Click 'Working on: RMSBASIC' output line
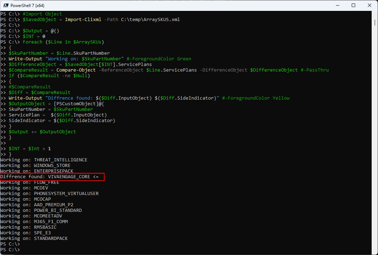This screenshot has height=255, width=378. coord(28,227)
